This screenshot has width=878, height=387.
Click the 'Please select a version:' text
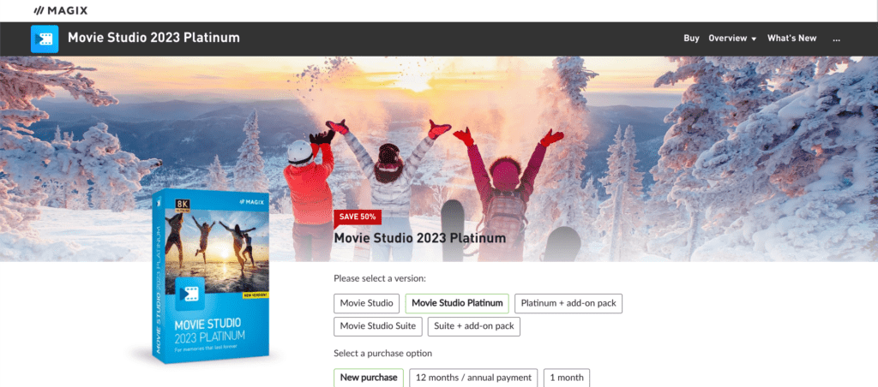coord(379,278)
